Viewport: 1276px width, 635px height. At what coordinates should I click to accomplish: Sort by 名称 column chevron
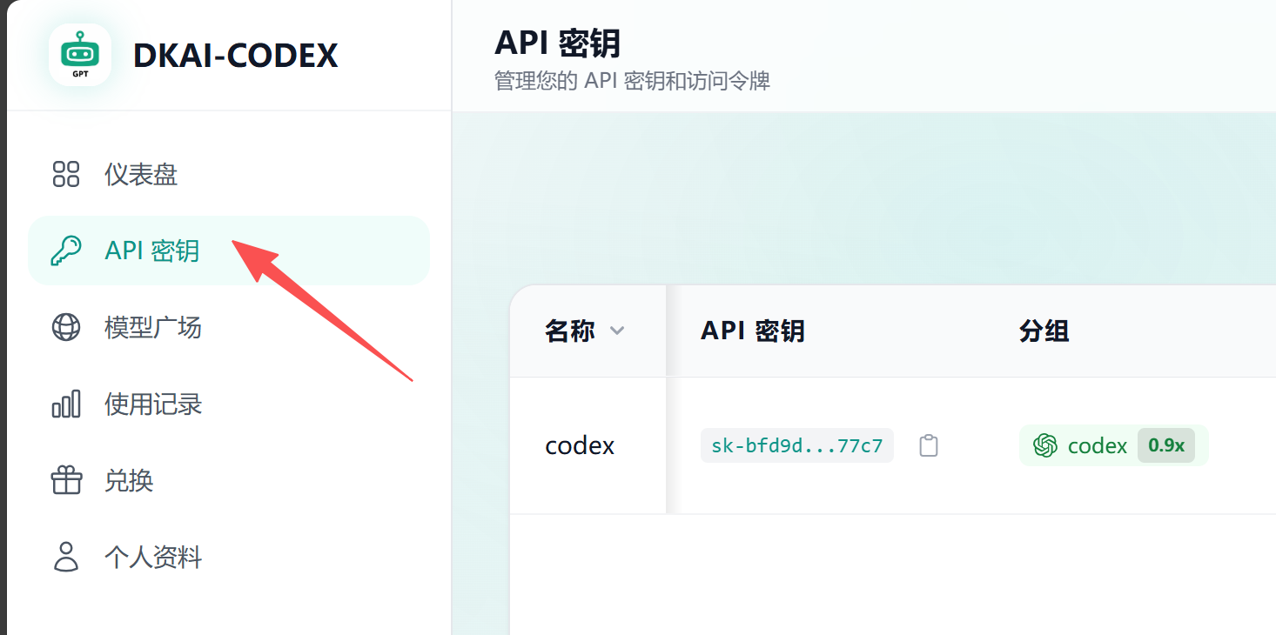coord(617,331)
